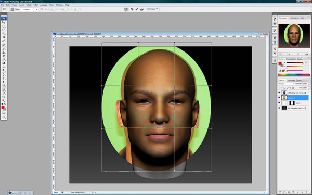Image resolution: width=312 pixels, height=195 pixels.
Task: Cancel the warp transform in options bar
Action: click(132, 9)
